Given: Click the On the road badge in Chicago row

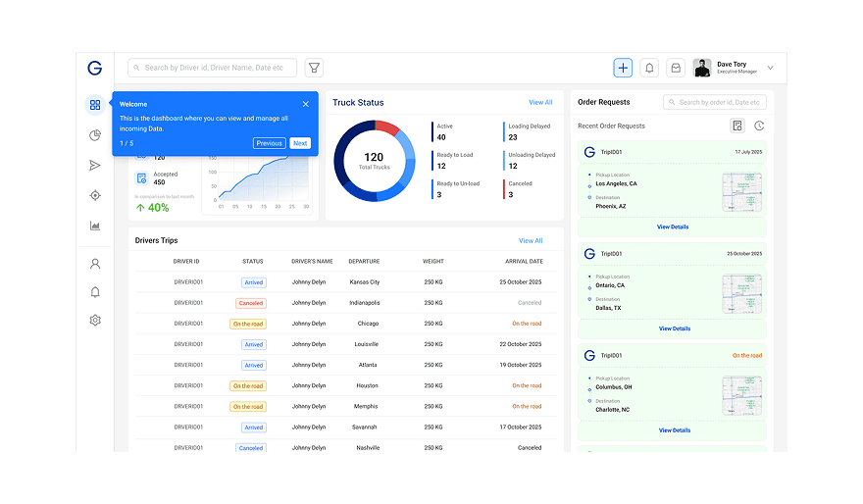Looking at the screenshot, I should [x=248, y=325].
